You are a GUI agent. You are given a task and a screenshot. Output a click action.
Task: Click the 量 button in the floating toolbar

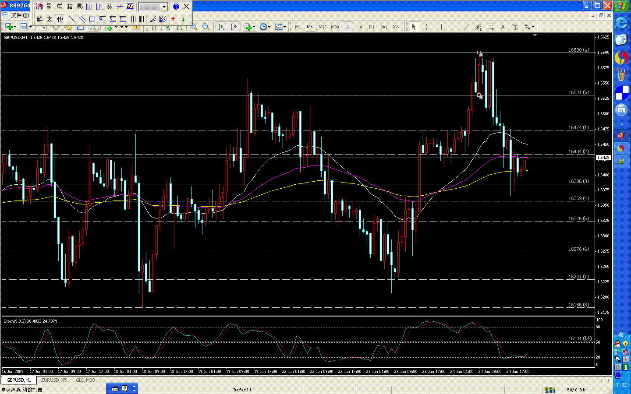[x=49, y=7]
